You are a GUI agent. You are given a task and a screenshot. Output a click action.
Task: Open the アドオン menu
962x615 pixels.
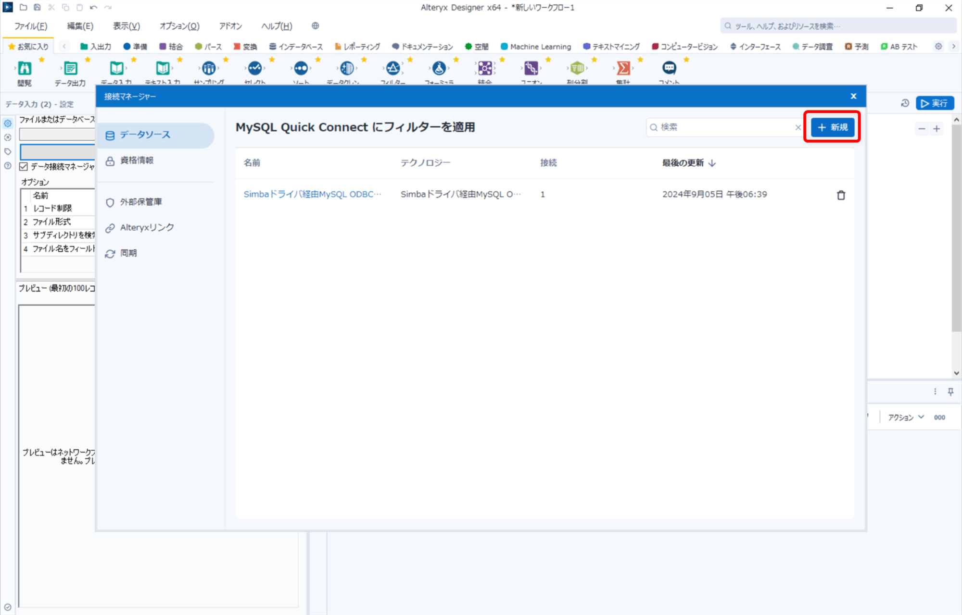[230, 26]
